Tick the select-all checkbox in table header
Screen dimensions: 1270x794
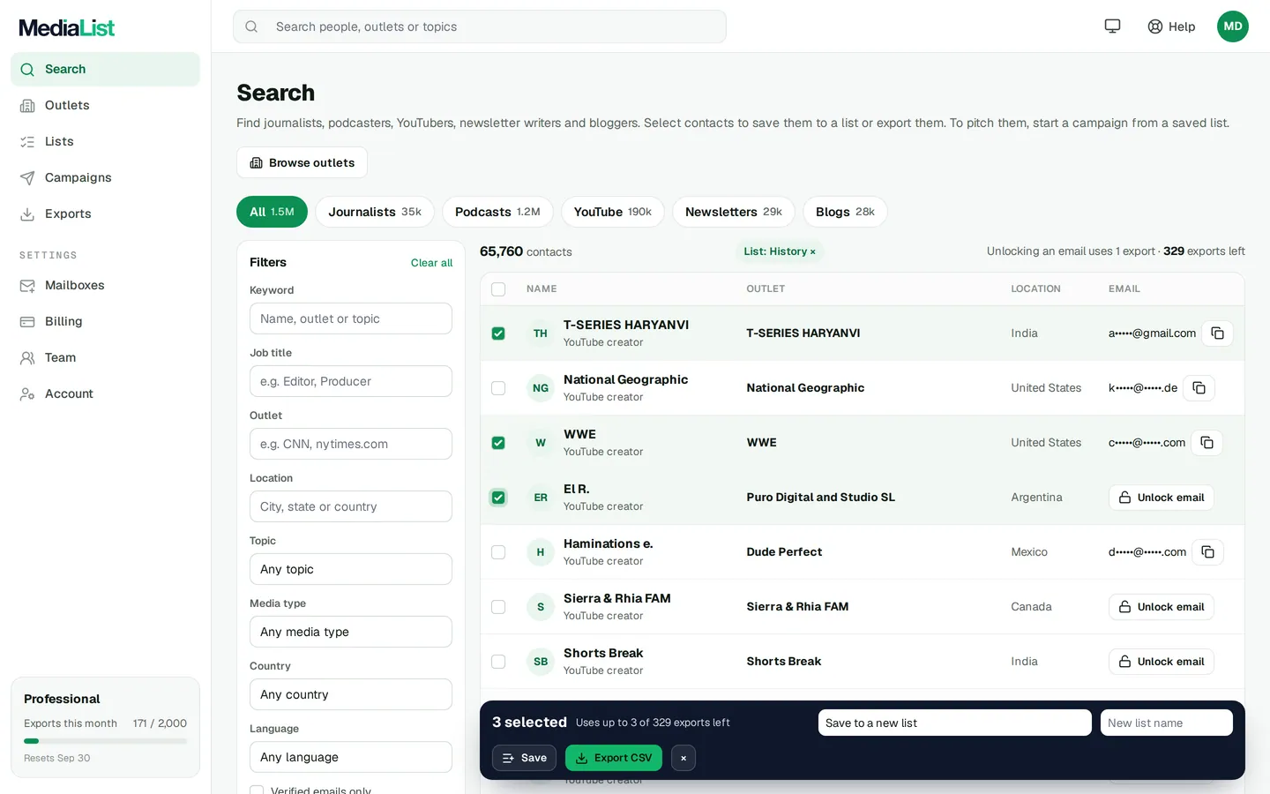(498, 289)
